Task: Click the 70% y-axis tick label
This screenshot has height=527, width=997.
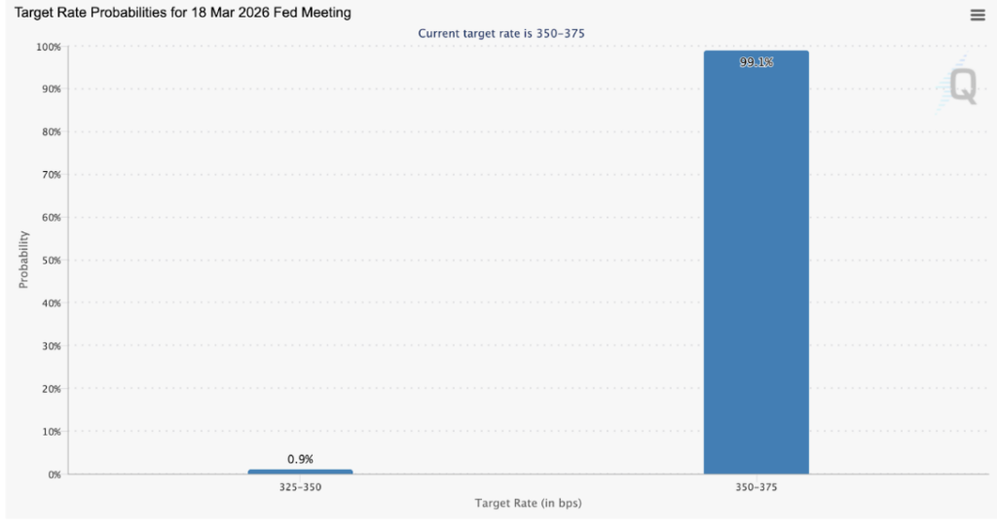Action: [51, 175]
